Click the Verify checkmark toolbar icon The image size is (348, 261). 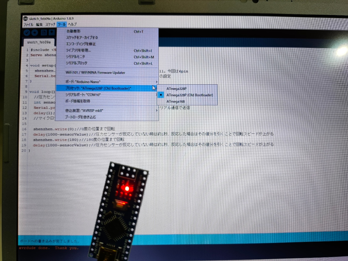[x=27, y=33]
